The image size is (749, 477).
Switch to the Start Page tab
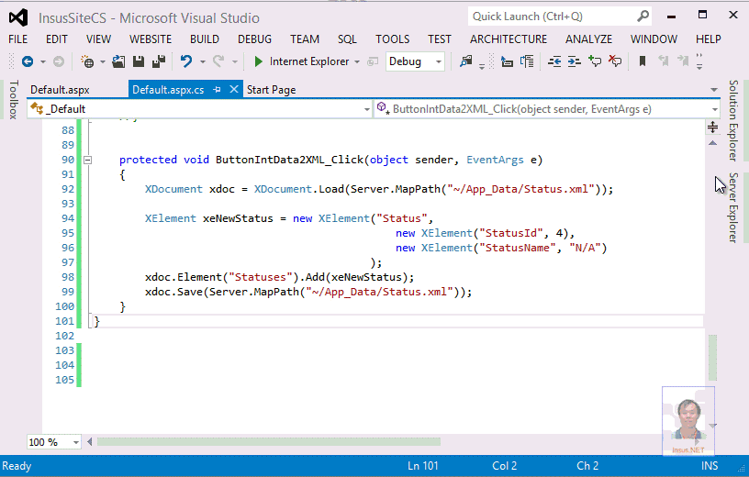pyautogui.click(x=271, y=90)
